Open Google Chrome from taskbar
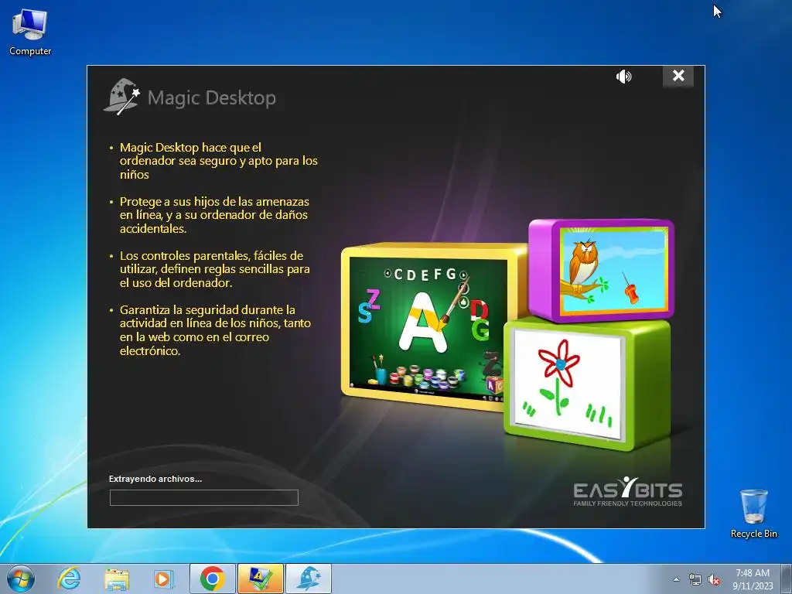The height and width of the screenshot is (594, 792). pyautogui.click(x=212, y=579)
